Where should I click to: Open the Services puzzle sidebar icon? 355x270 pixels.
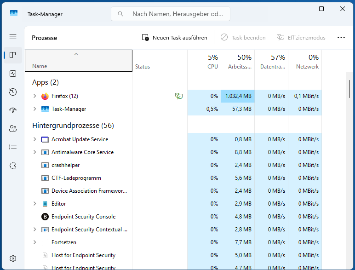tap(13, 166)
